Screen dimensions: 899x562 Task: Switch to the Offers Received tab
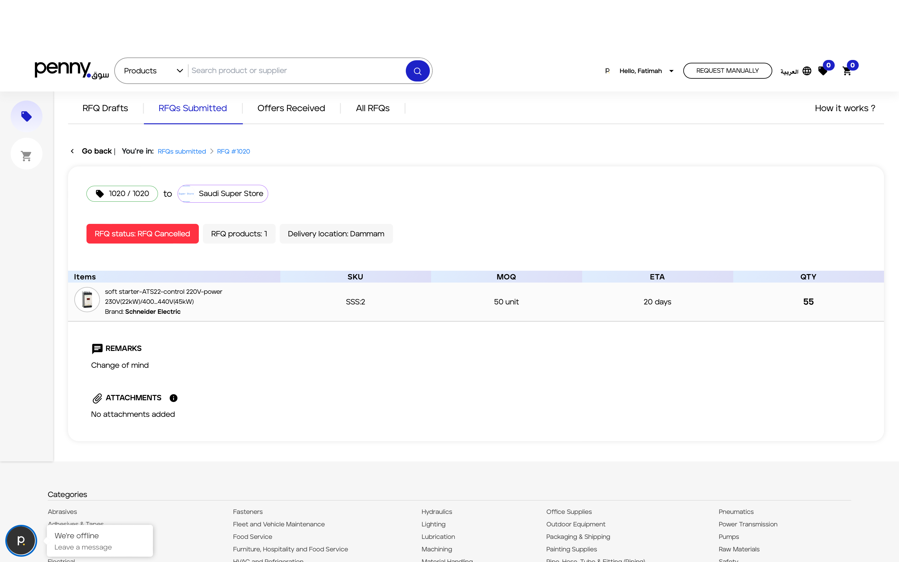pyautogui.click(x=291, y=108)
